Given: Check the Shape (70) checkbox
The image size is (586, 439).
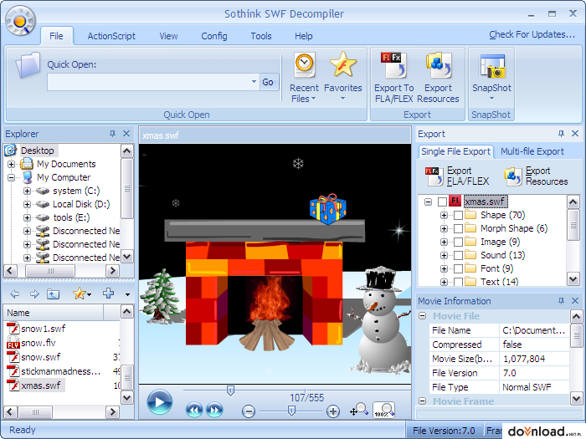Looking at the screenshot, I should (458, 215).
